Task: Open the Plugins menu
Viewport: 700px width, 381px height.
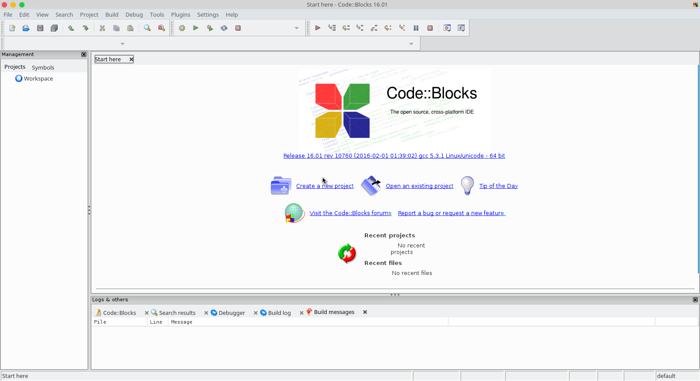Action: [x=181, y=14]
